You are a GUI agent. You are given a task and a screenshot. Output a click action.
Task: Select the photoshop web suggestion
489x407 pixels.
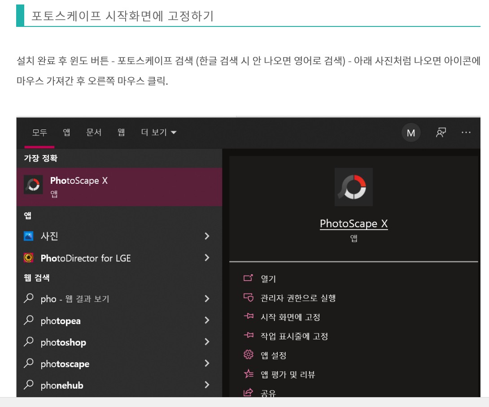[119, 342]
